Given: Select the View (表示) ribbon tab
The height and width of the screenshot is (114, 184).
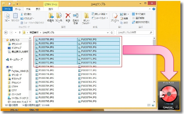Looking at the screenshot, I should click(x=38, y=9).
